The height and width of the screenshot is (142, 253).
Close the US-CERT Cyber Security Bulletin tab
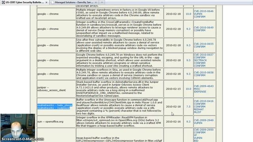pos(47,2)
